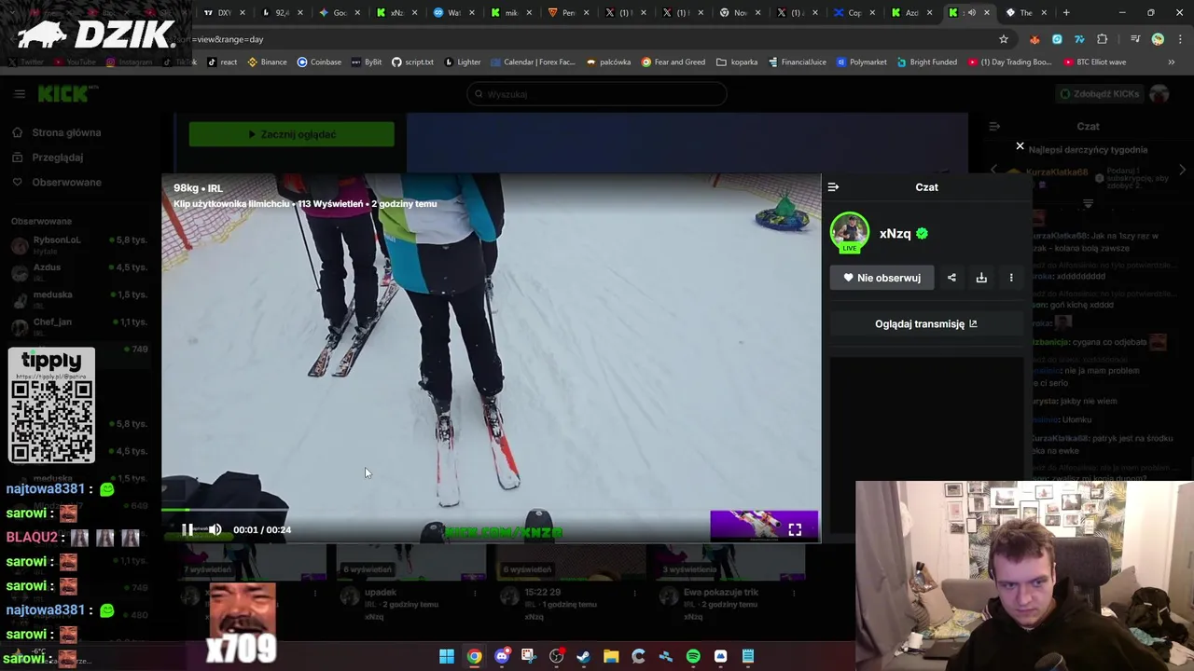Open the Calendar Forex Factory bookmark

pos(533,62)
